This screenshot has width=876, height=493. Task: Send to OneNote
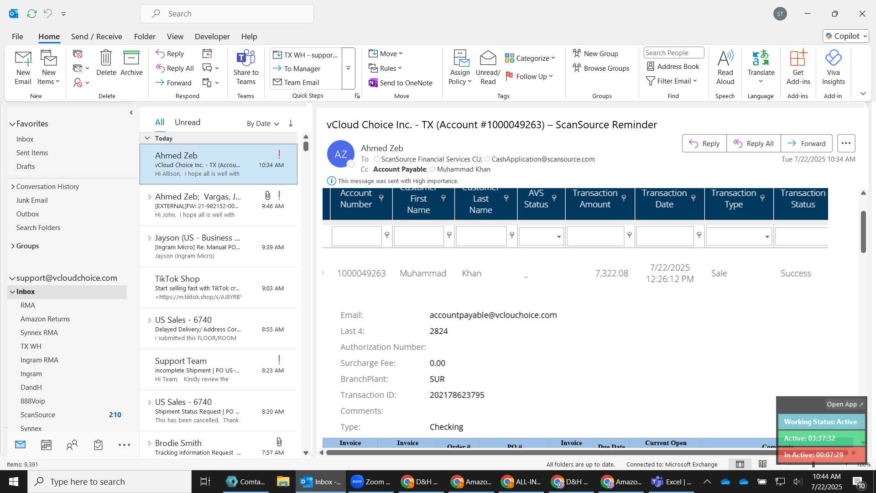(401, 83)
